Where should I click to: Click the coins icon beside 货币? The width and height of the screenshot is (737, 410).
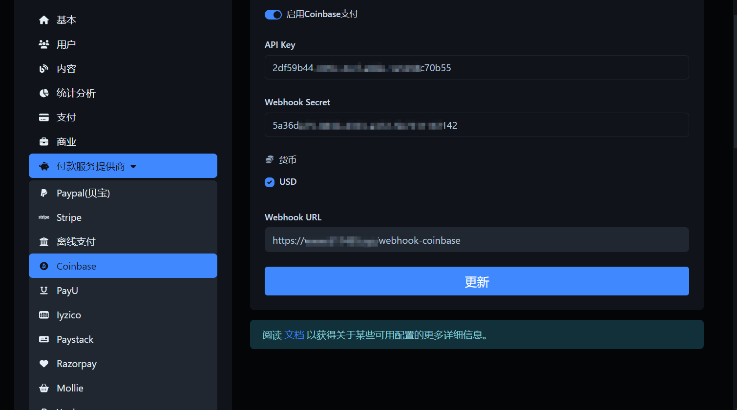coord(270,159)
